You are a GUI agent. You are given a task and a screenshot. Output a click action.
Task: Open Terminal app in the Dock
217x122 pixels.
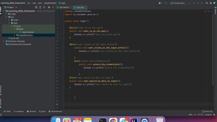pyautogui.click(x=103, y=120)
